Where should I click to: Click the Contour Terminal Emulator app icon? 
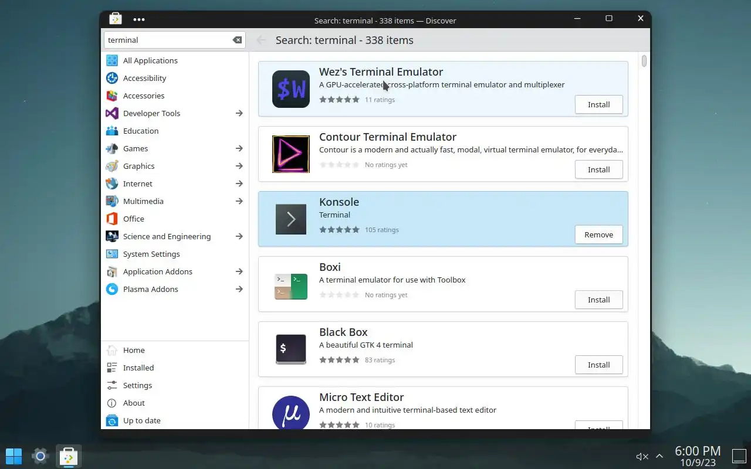coord(291,154)
